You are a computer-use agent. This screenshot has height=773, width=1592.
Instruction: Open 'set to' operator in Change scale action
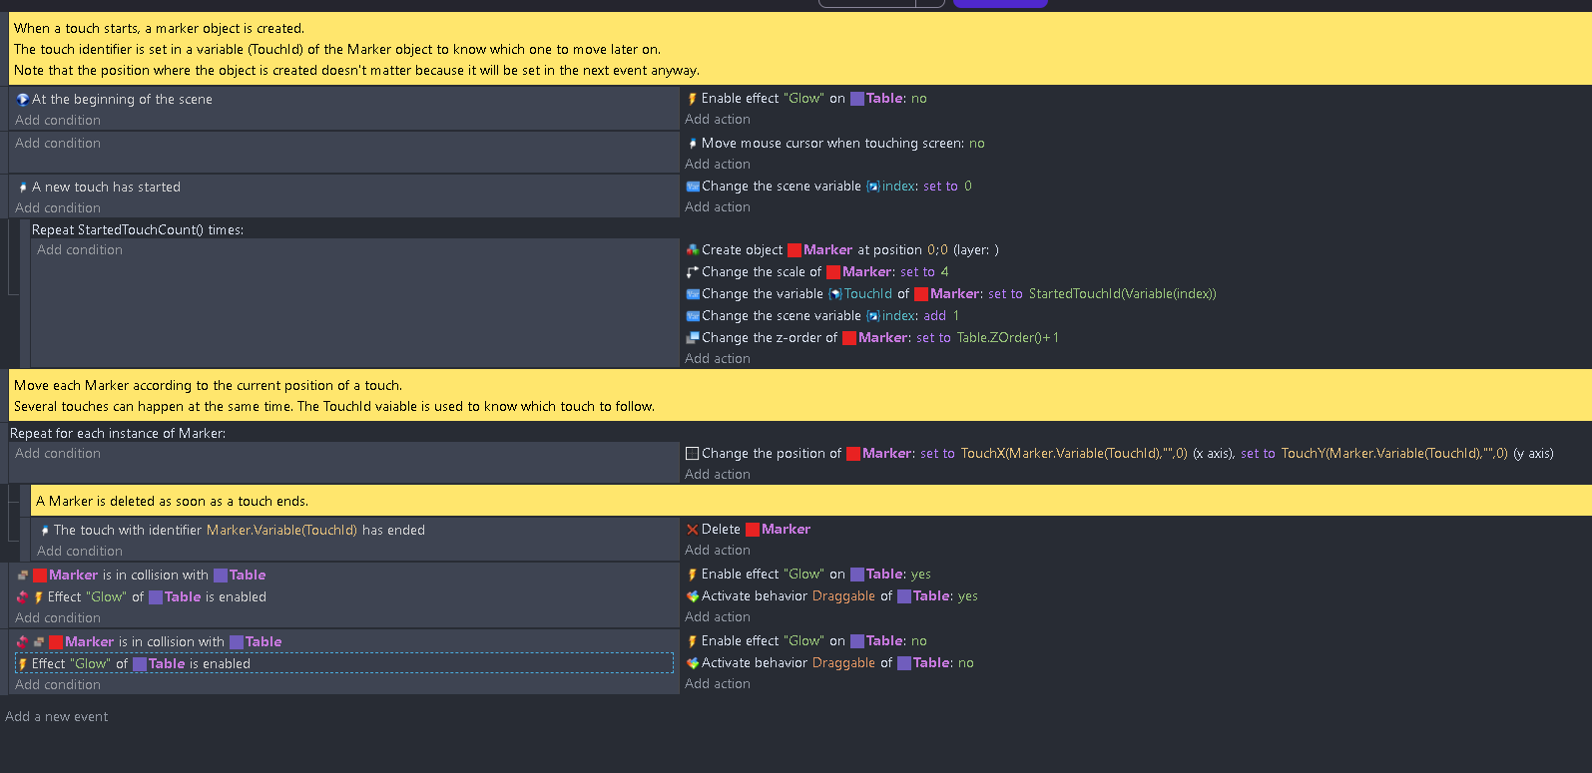point(917,272)
